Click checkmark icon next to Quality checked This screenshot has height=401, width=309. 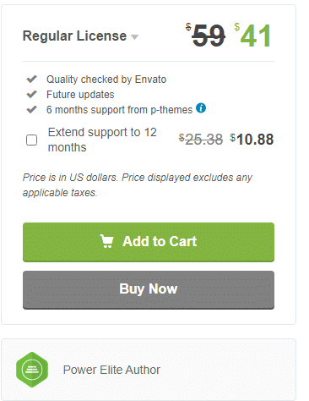31,79
